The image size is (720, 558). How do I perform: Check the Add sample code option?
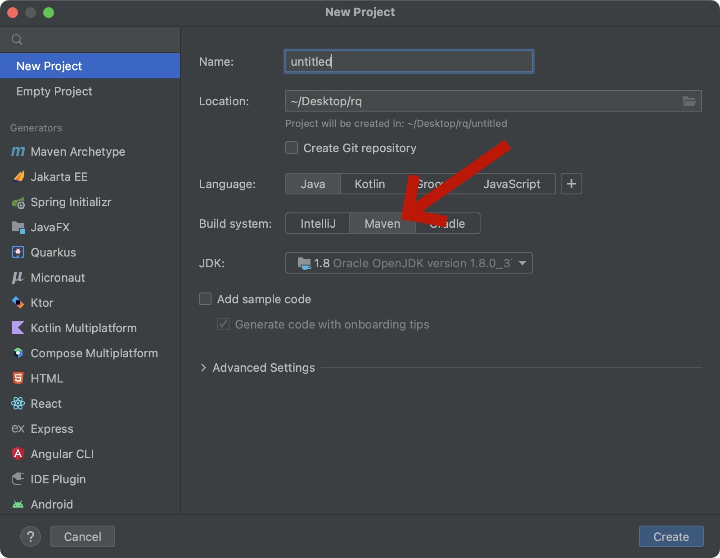click(x=205, y=299)
